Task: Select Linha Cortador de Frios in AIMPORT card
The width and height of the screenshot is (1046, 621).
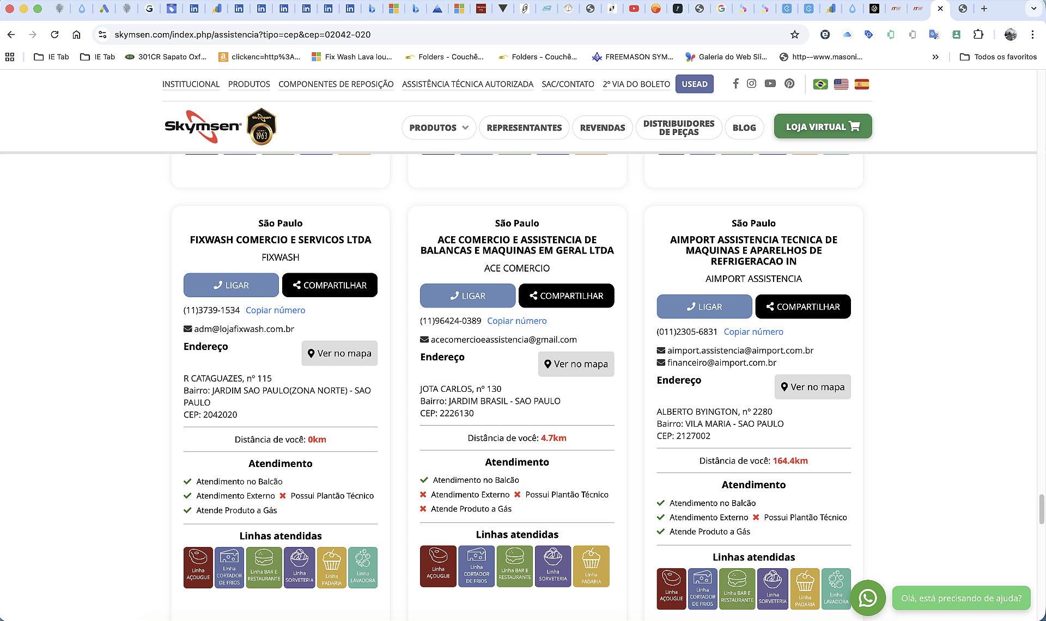Action: 703,589
